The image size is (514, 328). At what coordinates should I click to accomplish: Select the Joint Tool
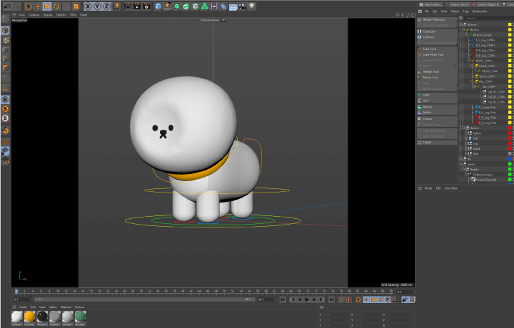point(438,48)
